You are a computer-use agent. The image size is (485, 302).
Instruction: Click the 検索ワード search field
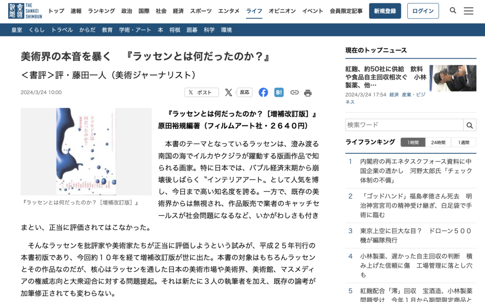coord(404,125)
